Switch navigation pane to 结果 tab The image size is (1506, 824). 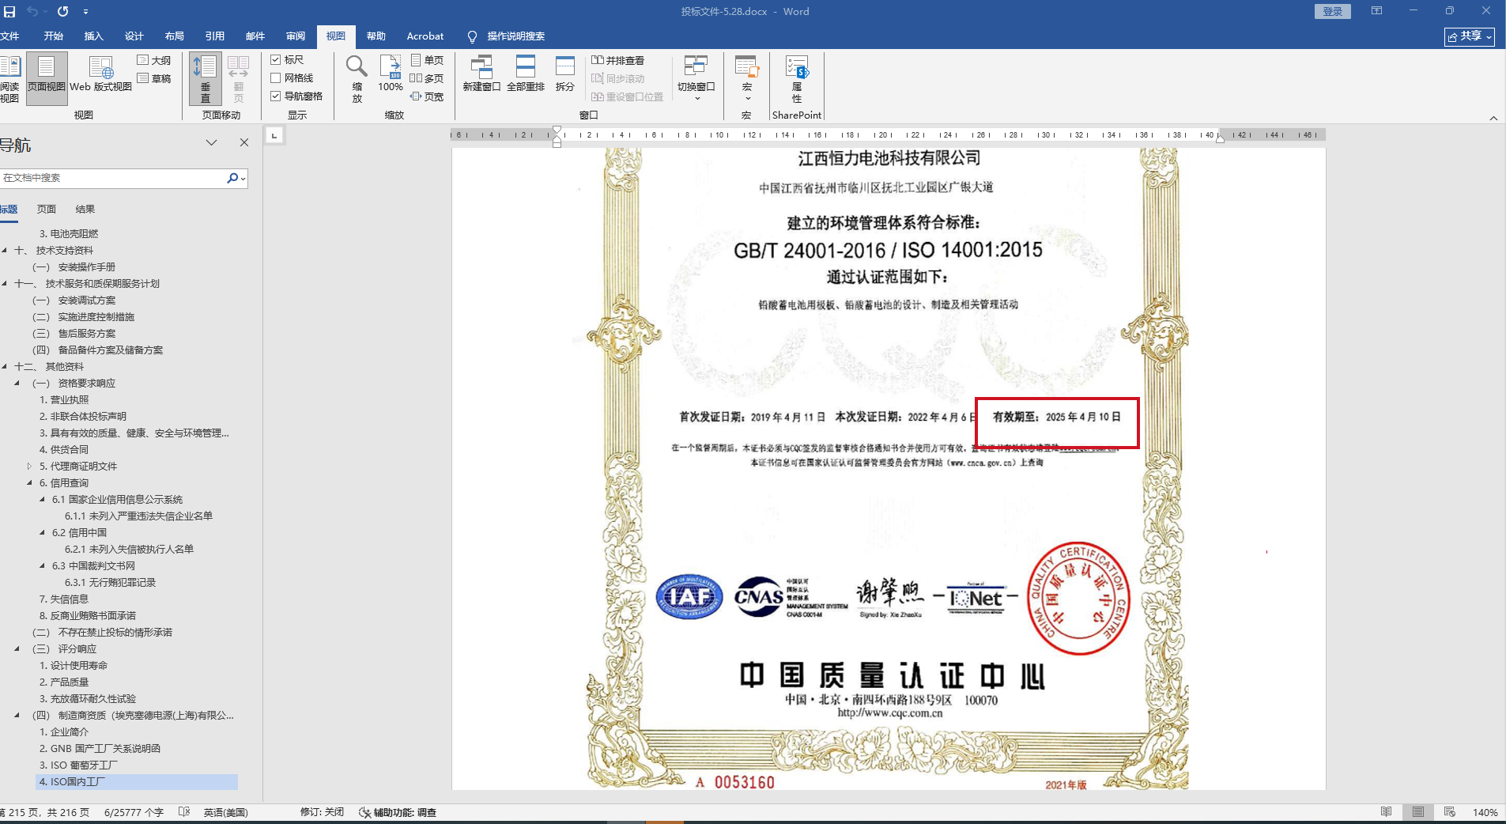tap(85, 210)
